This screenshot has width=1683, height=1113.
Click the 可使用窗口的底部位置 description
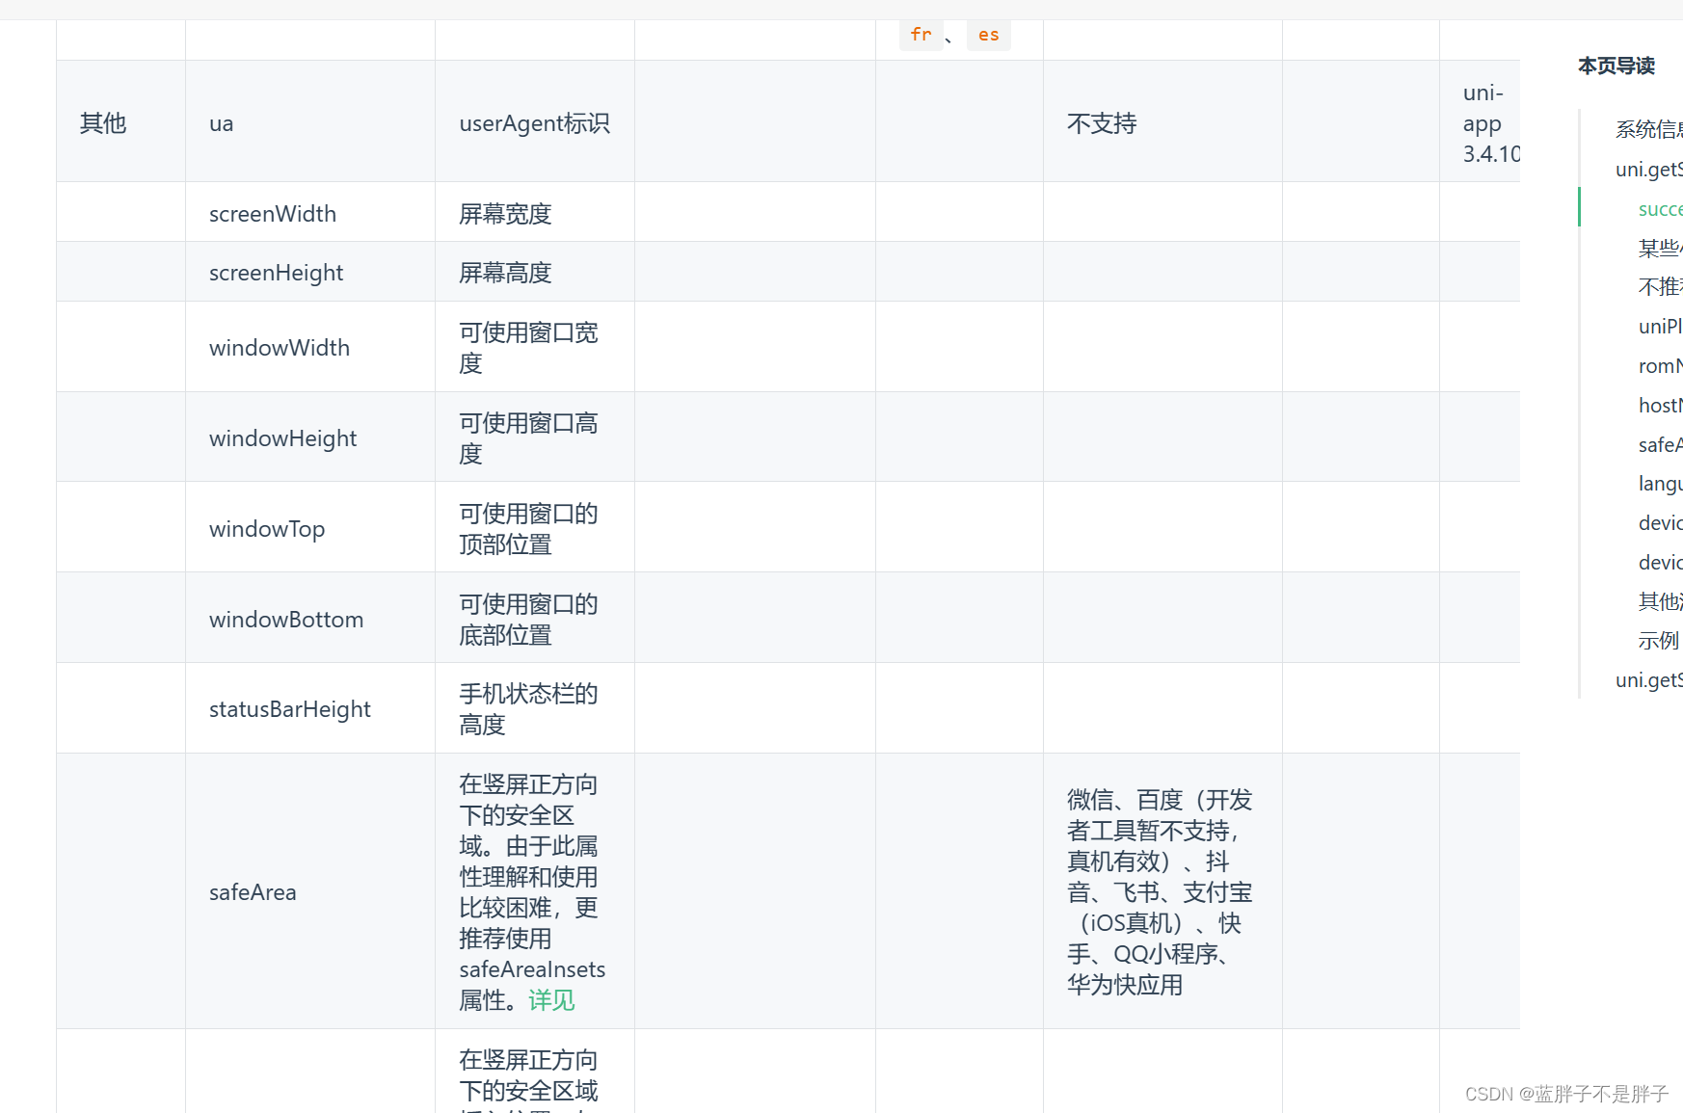tap(528, 620)
